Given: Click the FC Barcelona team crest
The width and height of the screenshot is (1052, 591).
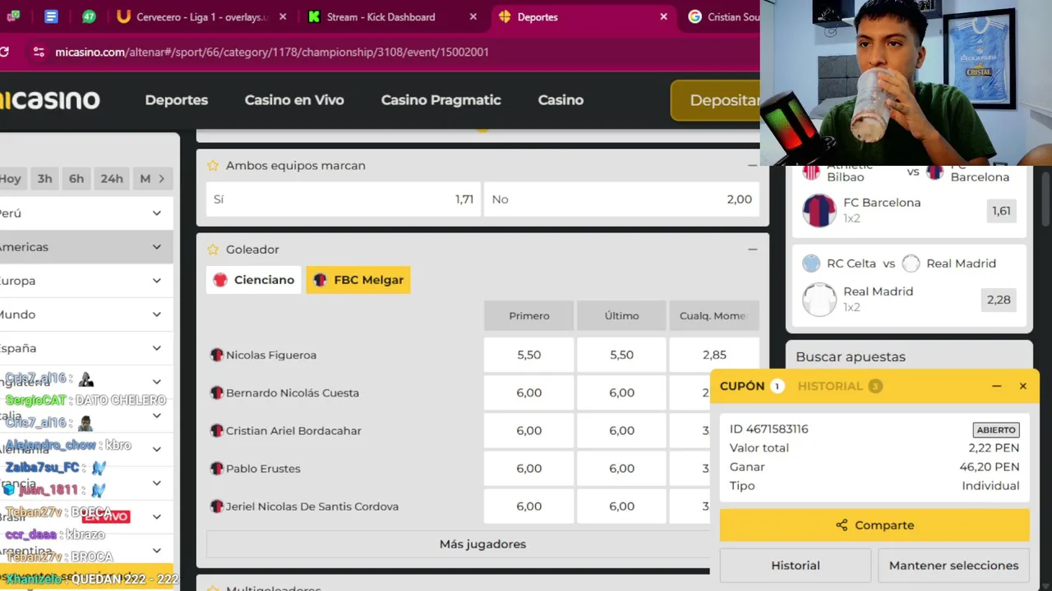Looking at the screenshot, I should pyautogui.click(x=819, y=211).
